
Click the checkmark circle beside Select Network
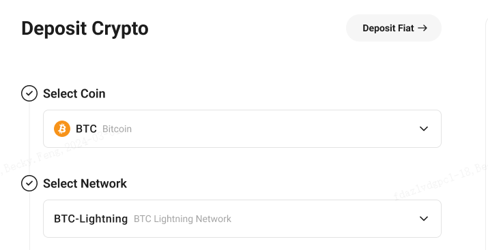click(29, 183)
